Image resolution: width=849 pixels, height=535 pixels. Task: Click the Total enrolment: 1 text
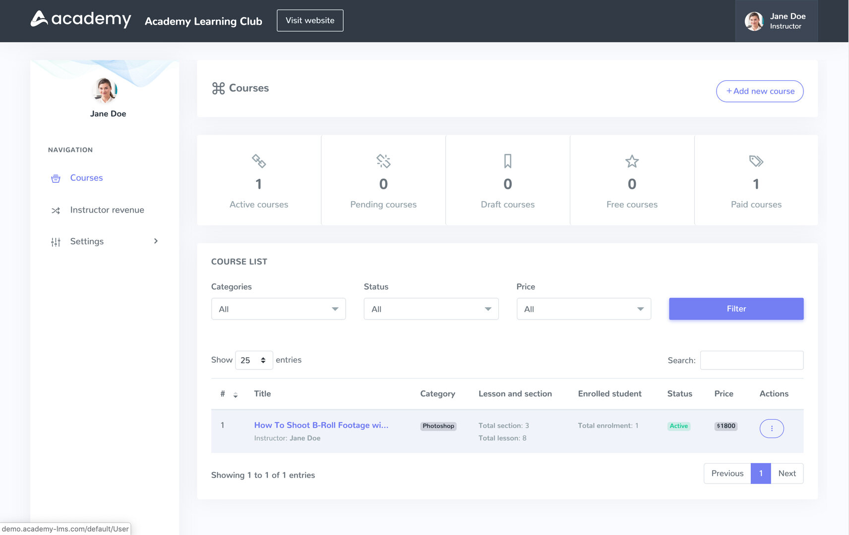608,426
